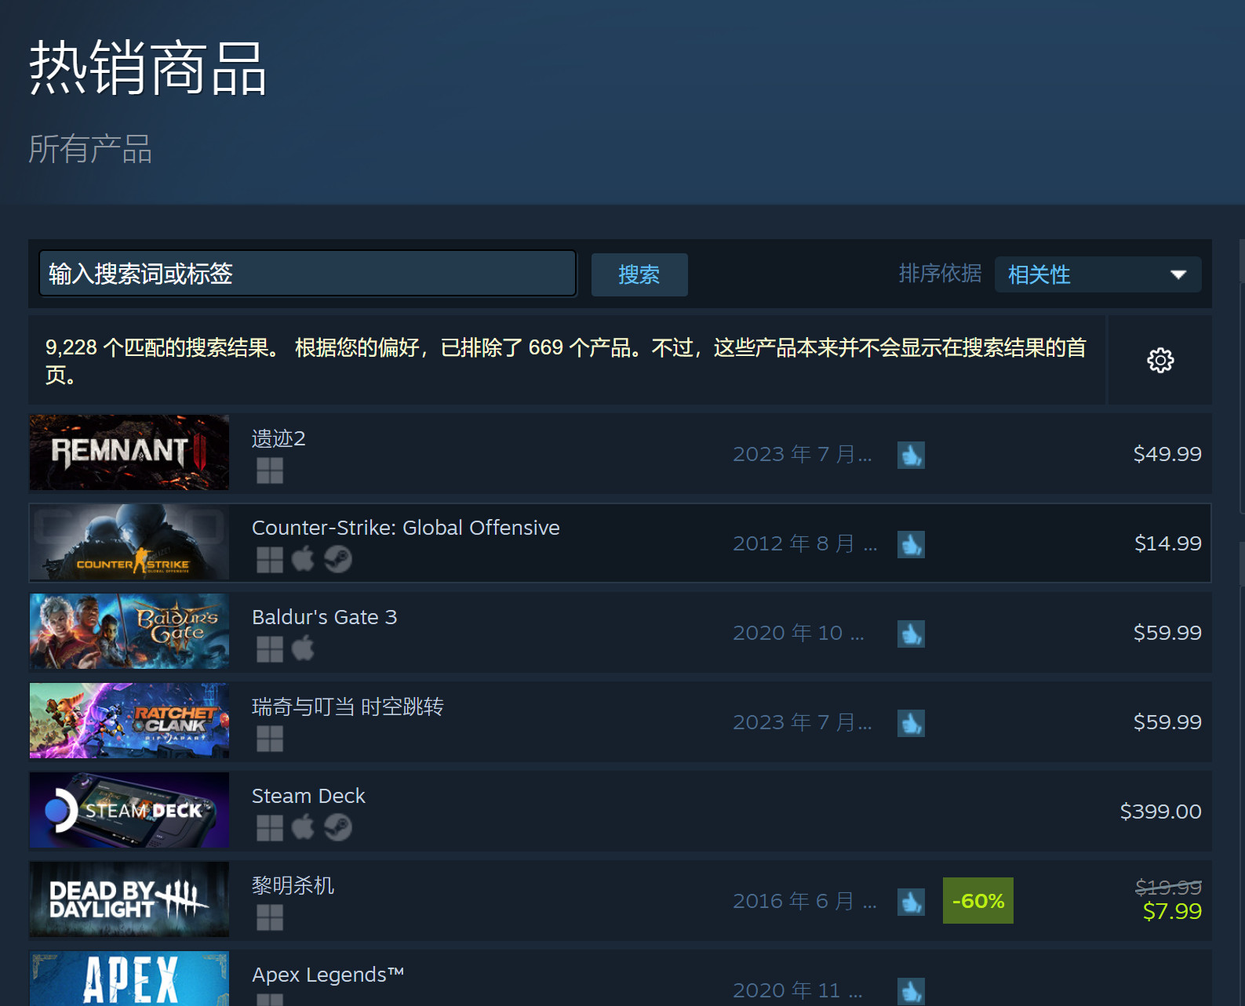Screen dimensions: 1245x1006
Task: Open the Baldur's Gate 3 title link
Action: pos(324,617)
